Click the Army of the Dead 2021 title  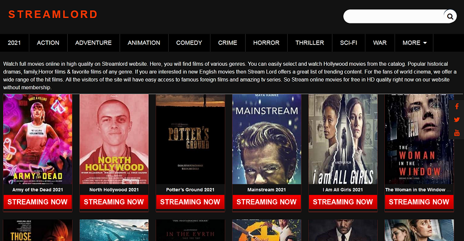click(38, 190)
